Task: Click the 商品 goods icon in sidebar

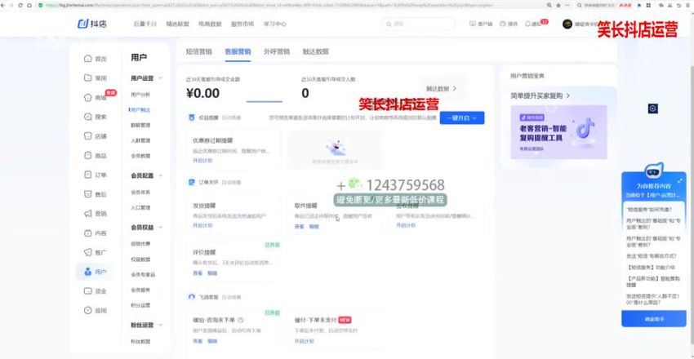Action: point(87,156)
